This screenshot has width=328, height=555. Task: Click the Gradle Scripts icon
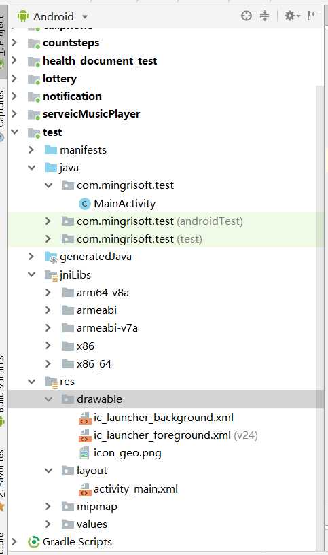(33, 542)
